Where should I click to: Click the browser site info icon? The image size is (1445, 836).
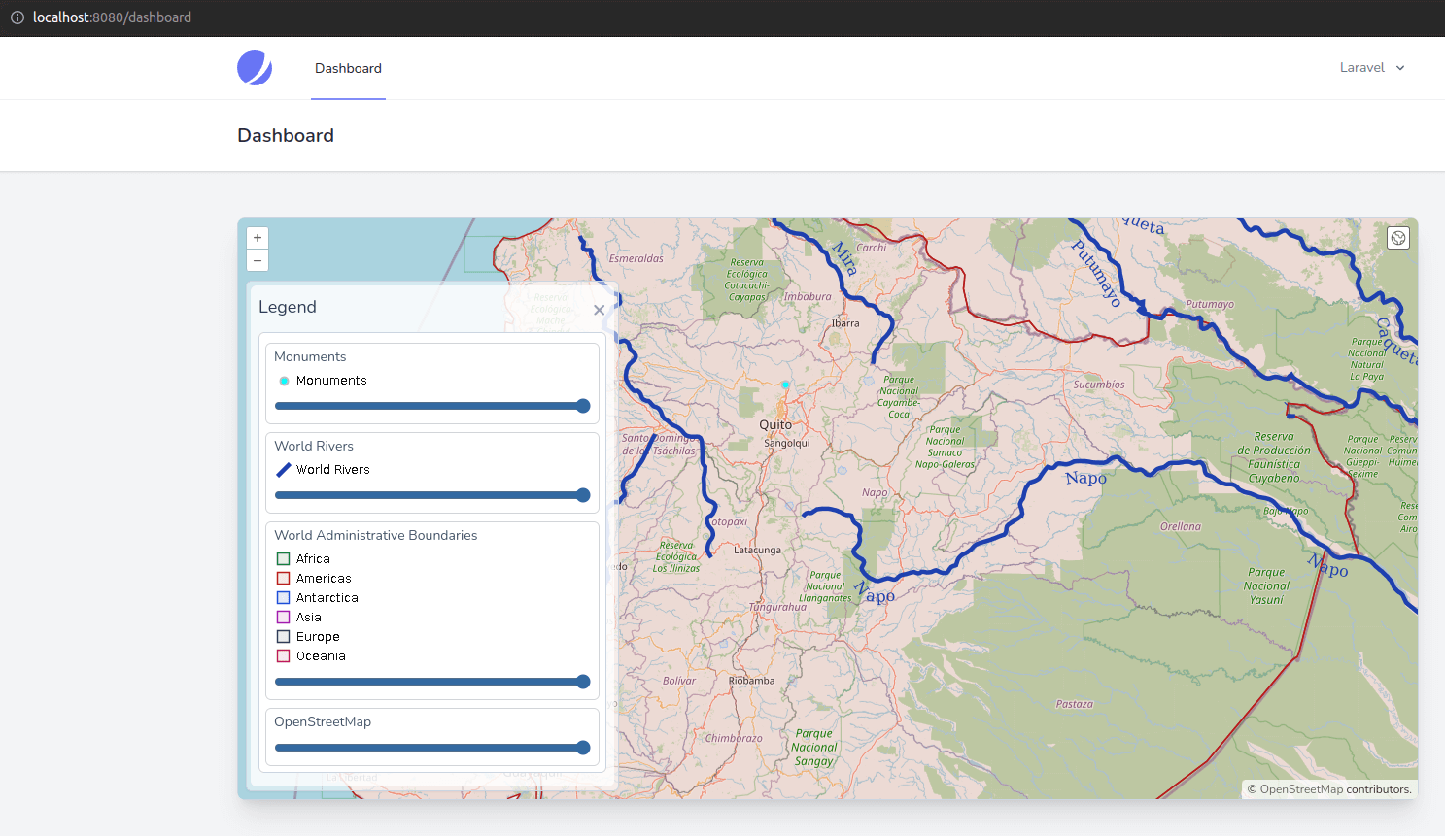[17, 17]
